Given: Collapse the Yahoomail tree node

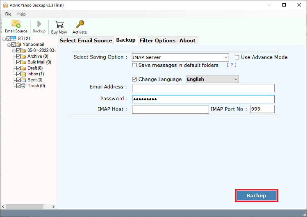Looking at the screenshot, I should click(9, 45).
